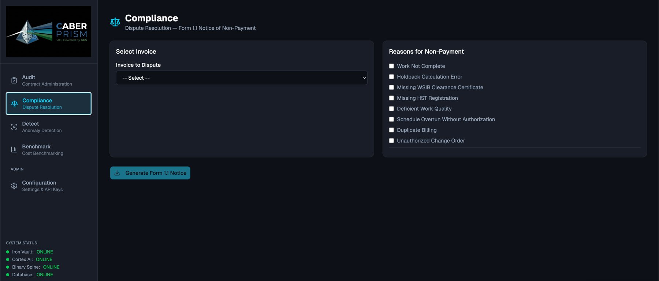Go to Detect Anomaly Detection
Viewport: 659px width, 281px height.
click(49, 127)
